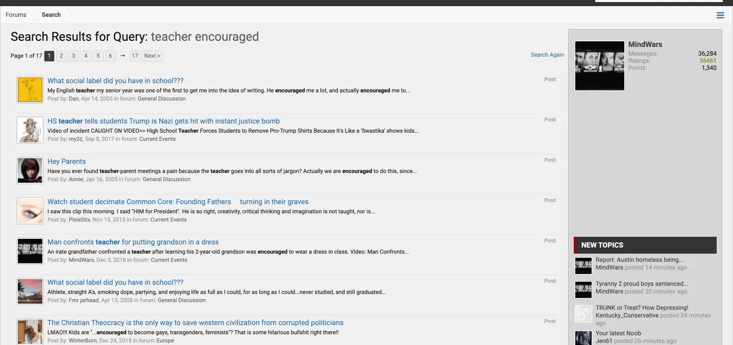Open the 'Hey Parents' thread
The width and height of the screenshot is (733, 345).
[66, 161]
